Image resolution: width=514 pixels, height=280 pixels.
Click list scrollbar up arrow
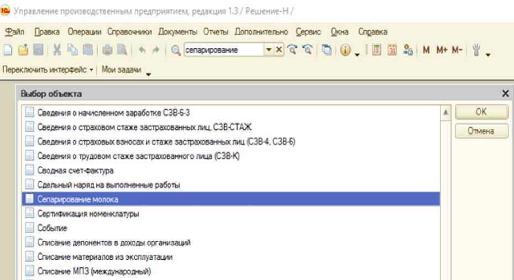click(445, 112)
